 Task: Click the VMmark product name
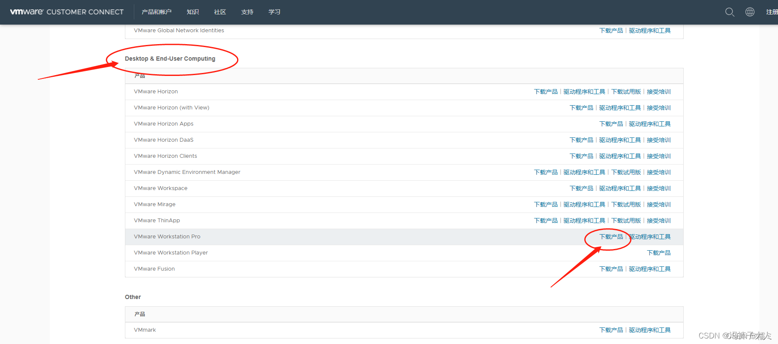click(x=145, y=330)
